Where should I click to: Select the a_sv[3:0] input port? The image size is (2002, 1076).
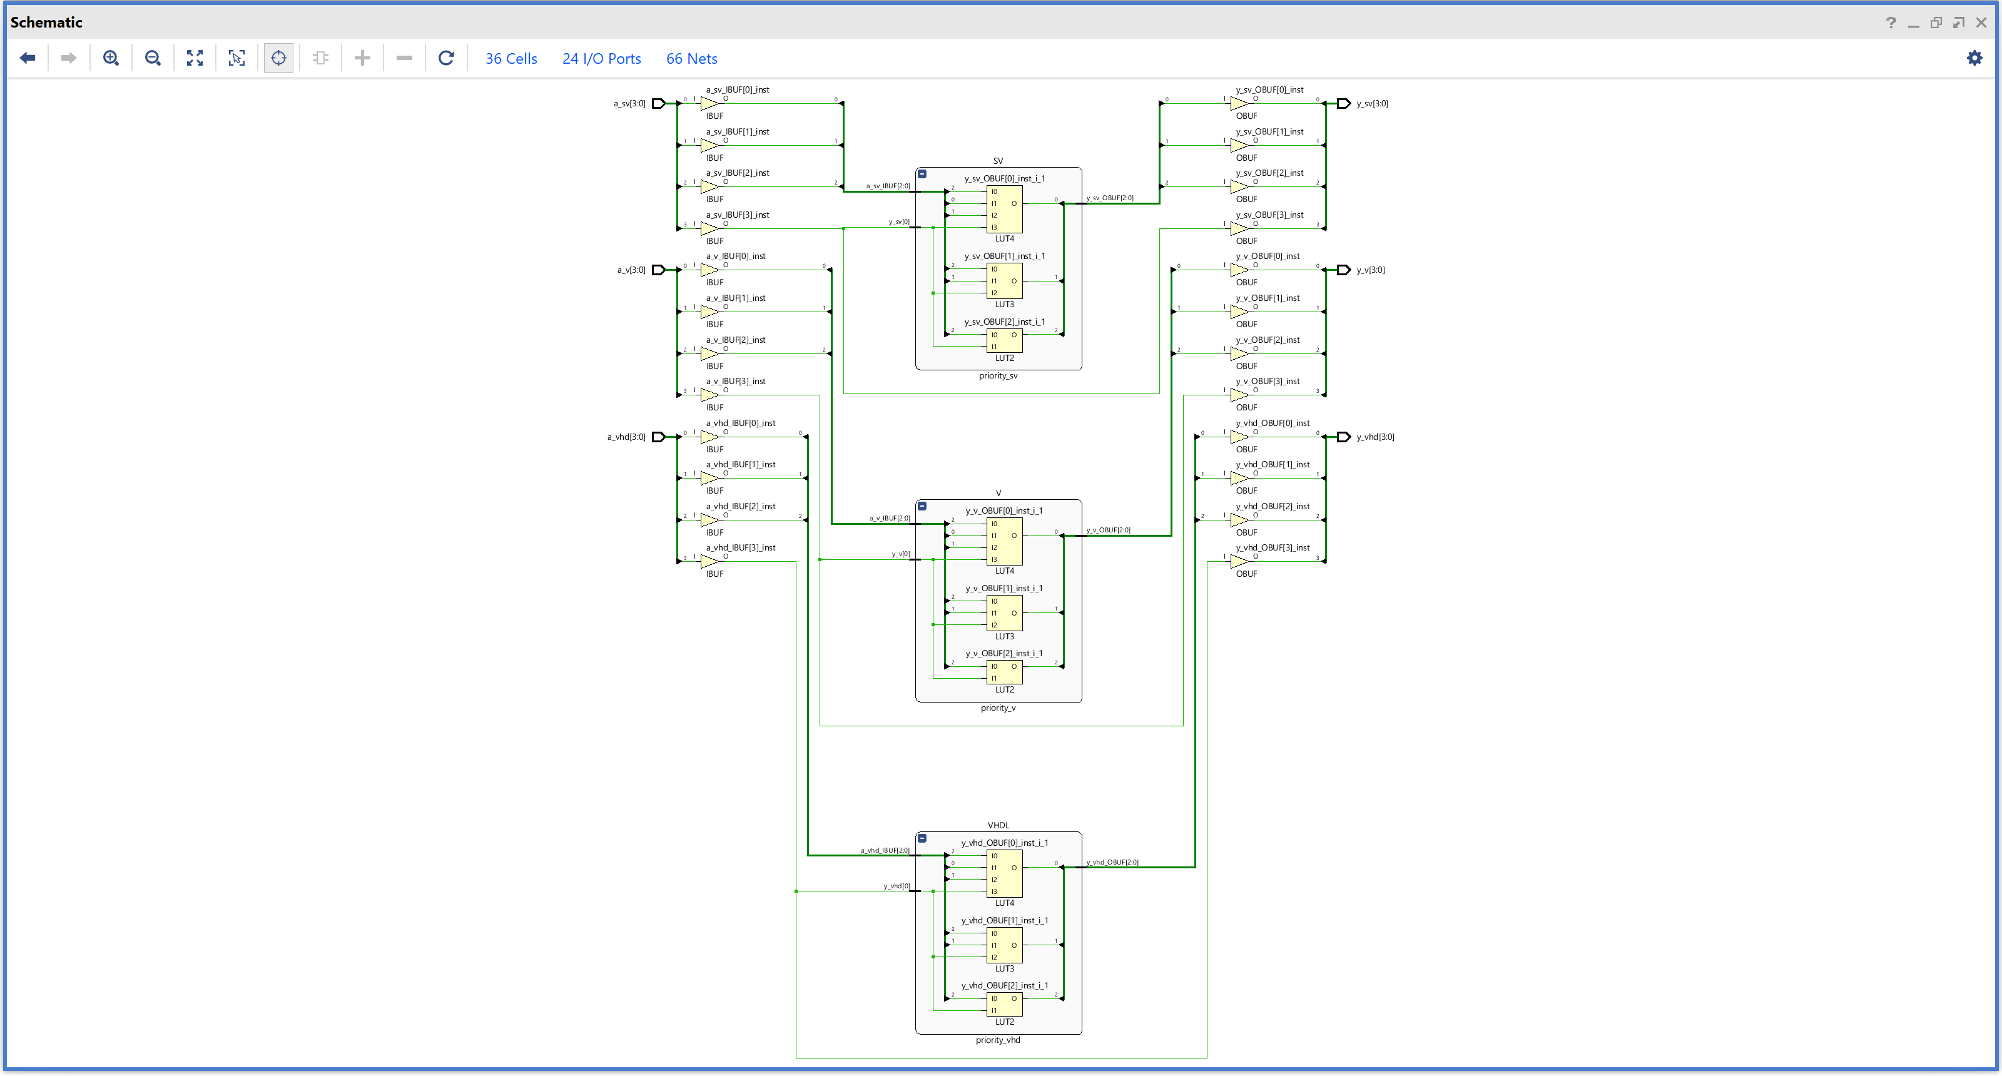tap(658, 103)
